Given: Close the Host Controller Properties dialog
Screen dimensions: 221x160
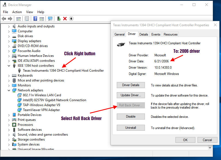Looking at the screenshot, I should (215, 25).
